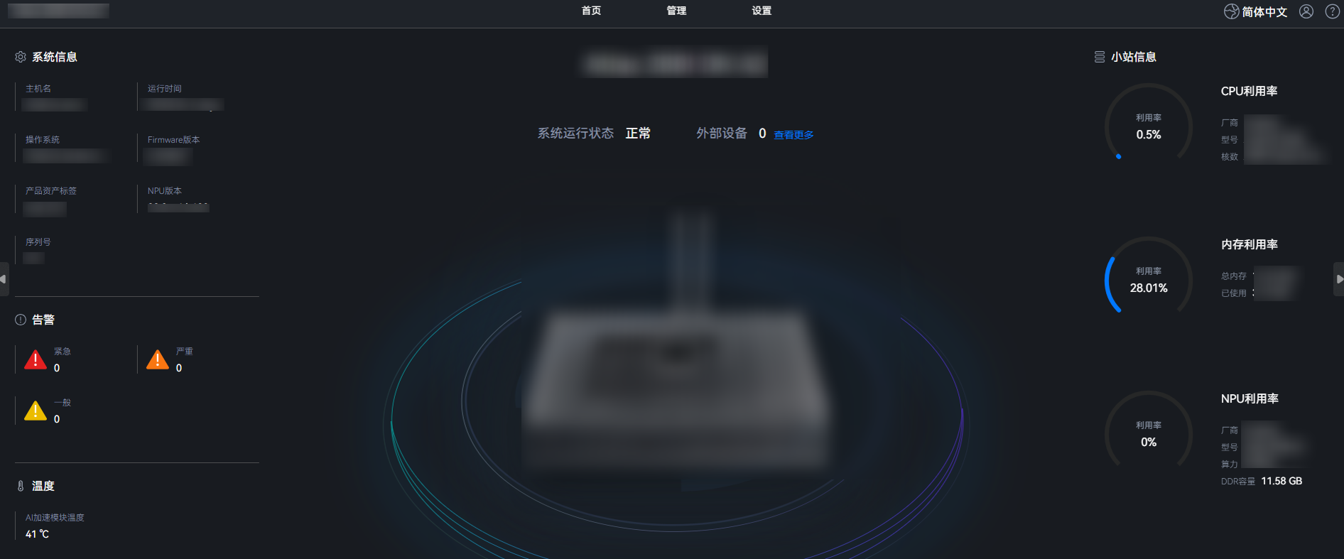Viewport: 1344px width, 559px height.
Task: Click the 系统信息 gear icon
Action: coord(21,57)
